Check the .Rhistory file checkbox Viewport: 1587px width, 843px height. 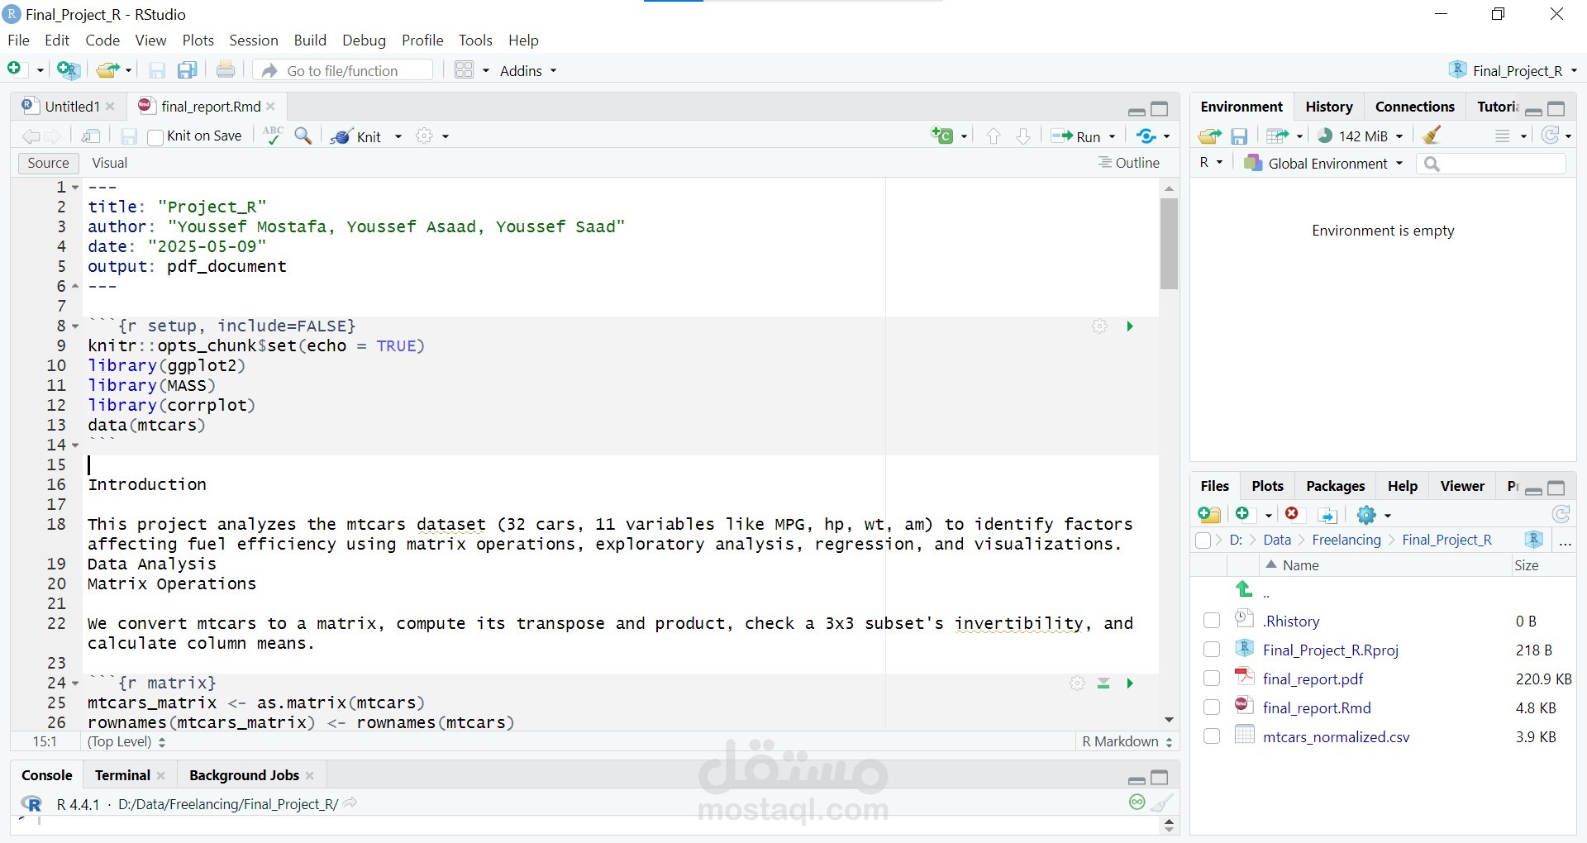pyautogui.click(x=1212, y=621)
